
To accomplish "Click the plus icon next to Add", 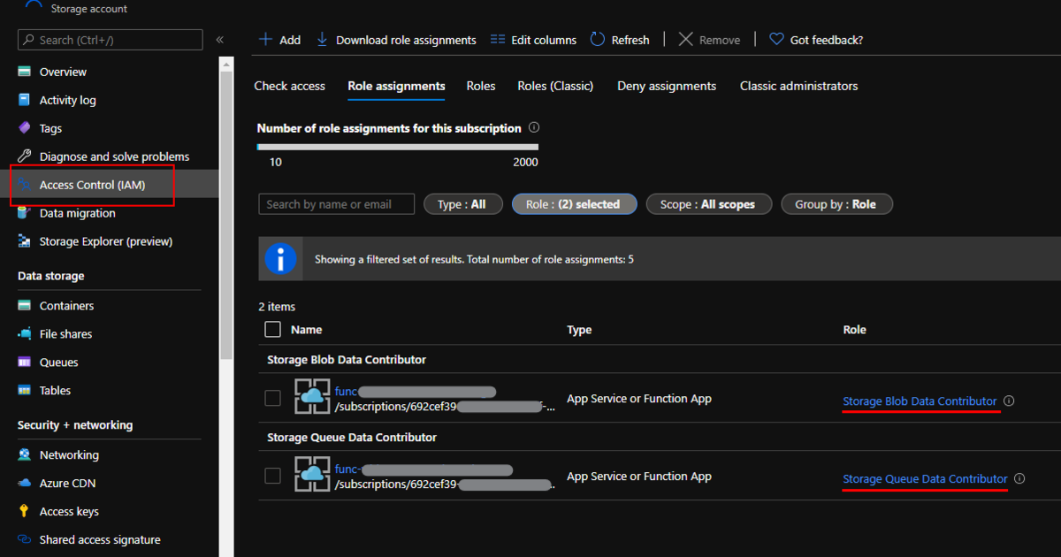I will 265,40.
